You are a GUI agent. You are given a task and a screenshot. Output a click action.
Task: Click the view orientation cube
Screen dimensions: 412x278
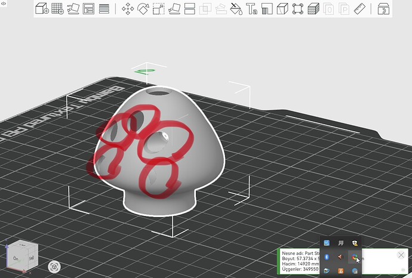click(22, 256)
